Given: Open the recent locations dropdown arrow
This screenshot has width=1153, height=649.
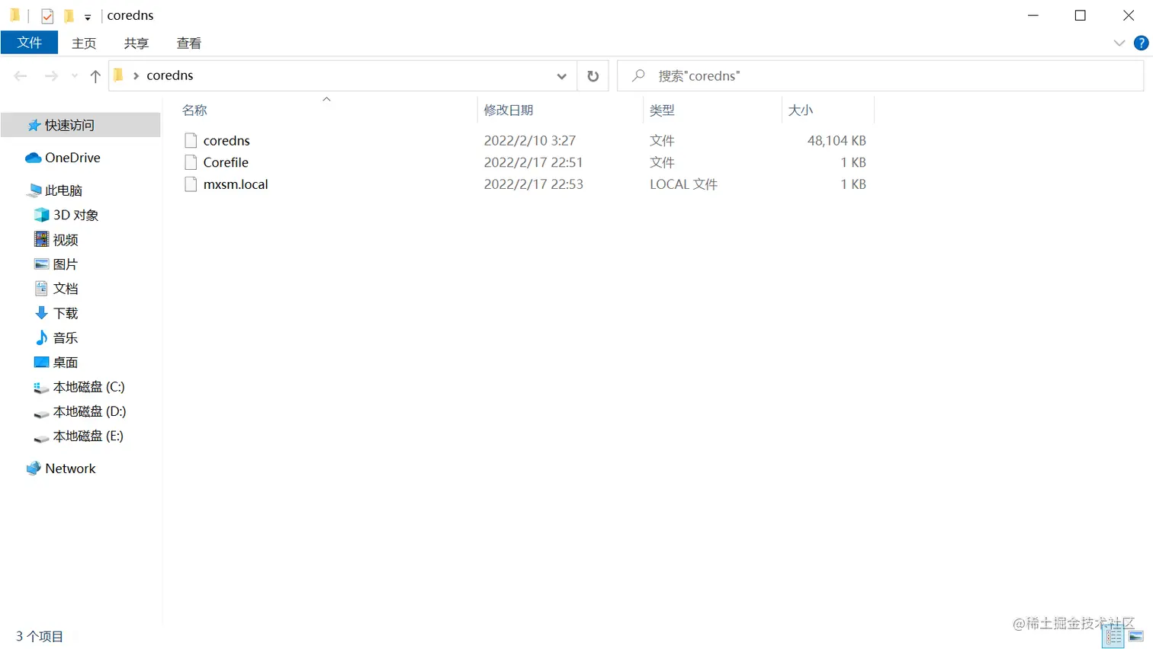Looking at the screenshot, I should pos(74,76).
